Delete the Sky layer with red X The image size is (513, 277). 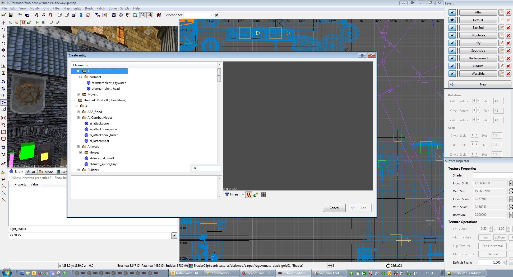coord(508,43)
